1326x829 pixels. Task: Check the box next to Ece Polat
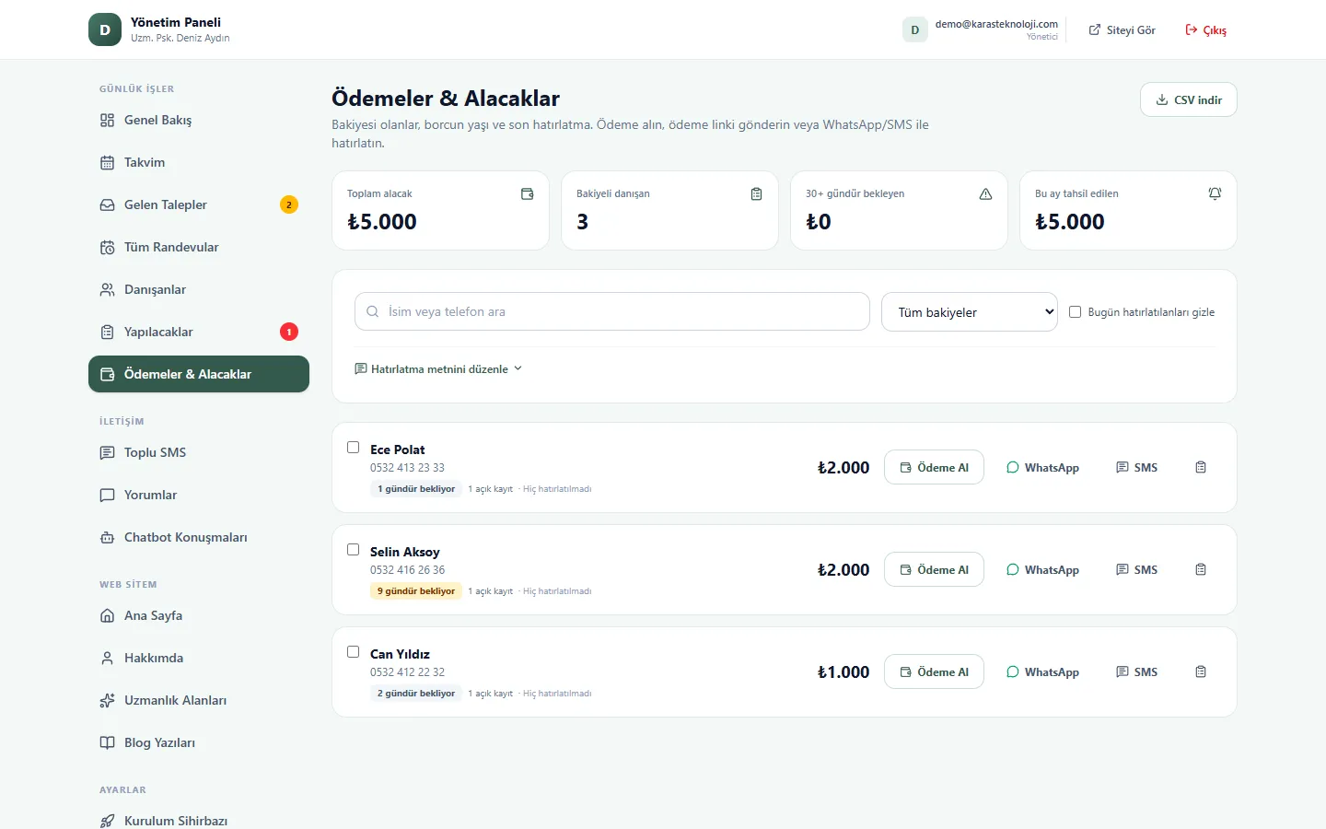click(x=353, y=448)
